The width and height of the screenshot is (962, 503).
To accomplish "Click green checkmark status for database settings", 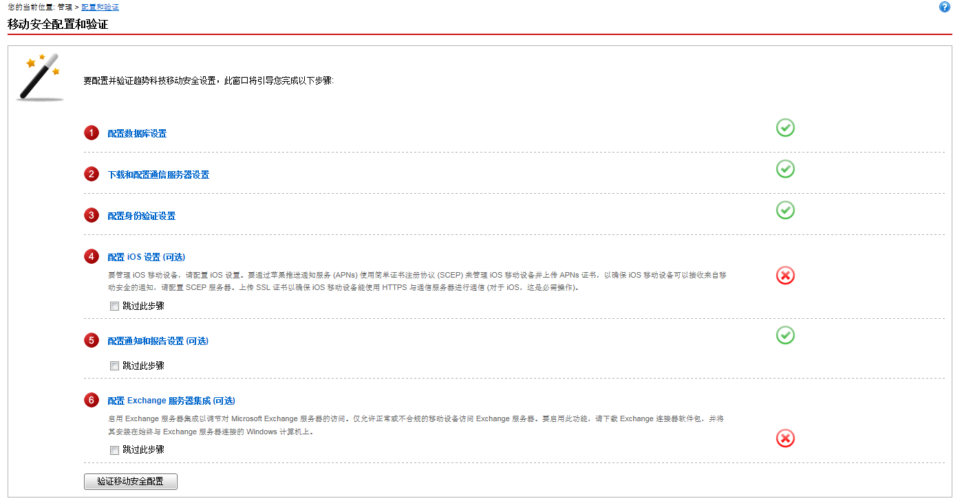I will tap(785, 128).
